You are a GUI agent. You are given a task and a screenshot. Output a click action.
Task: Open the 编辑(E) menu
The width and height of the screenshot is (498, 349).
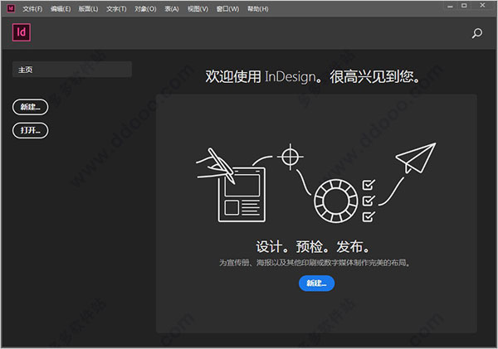(x=61, y=9)
